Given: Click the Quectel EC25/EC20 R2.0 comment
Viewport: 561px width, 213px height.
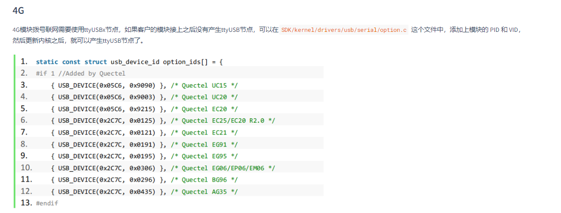Looking at the screenshot, I should coord(223,121).
